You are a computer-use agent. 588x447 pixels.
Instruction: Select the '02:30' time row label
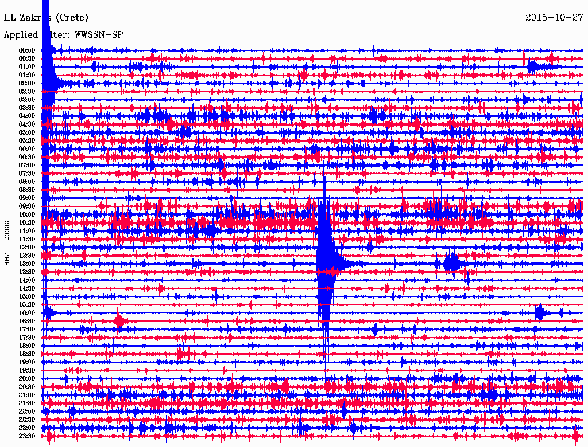point(27,92)
